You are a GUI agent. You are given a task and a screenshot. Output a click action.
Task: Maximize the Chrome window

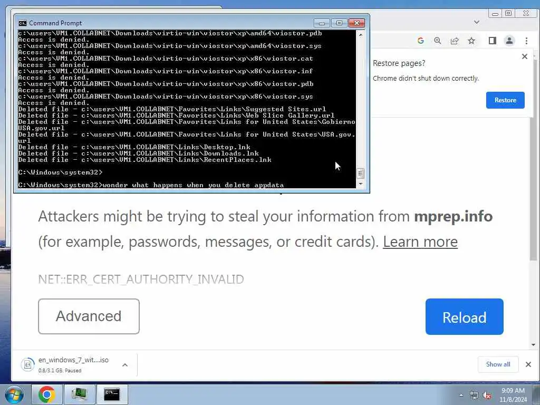[508, 14]
